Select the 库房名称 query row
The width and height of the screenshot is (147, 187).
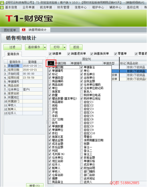pyautogui.click(x=23, y=93)
